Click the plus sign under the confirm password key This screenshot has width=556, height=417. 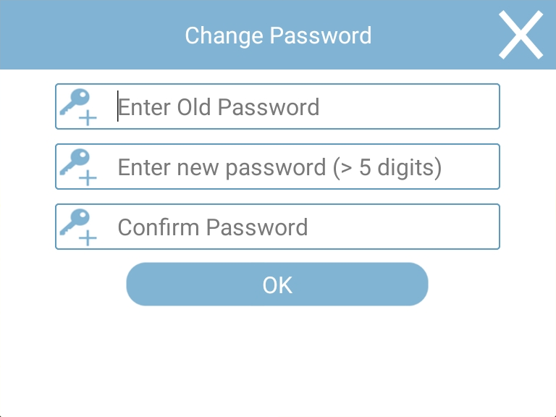coord(88,238)
